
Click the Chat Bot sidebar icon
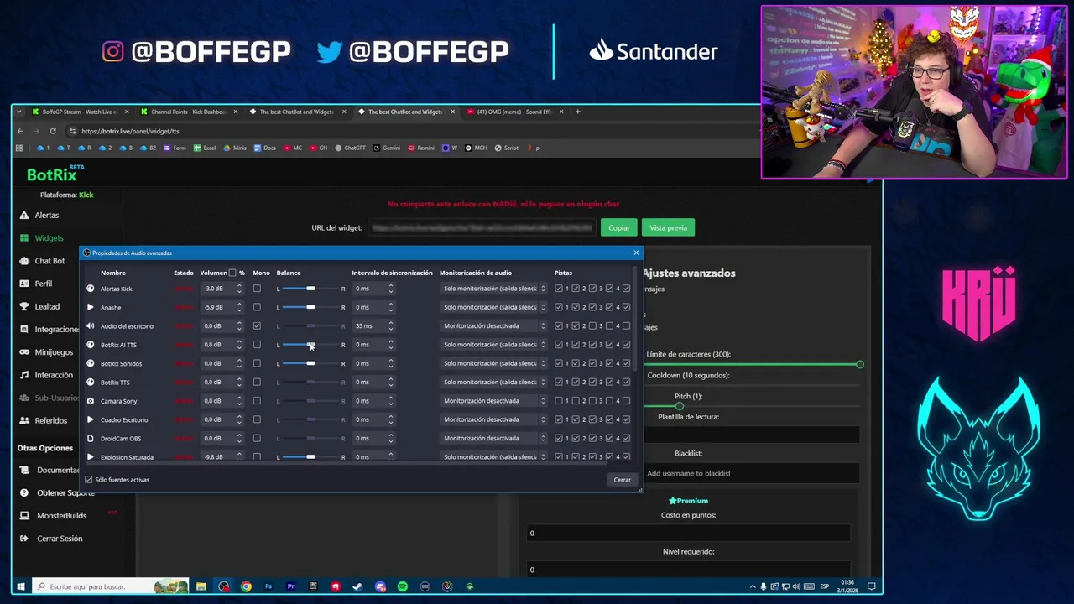24,261
